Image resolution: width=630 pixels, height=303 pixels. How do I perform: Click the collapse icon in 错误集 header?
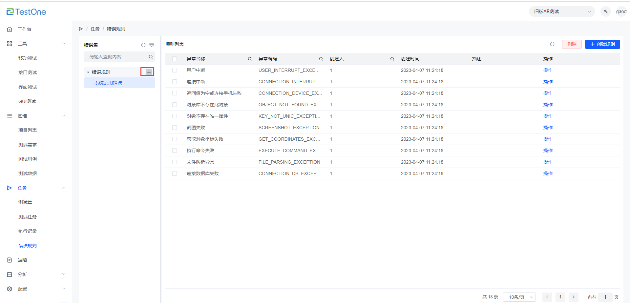pos(152,45)
